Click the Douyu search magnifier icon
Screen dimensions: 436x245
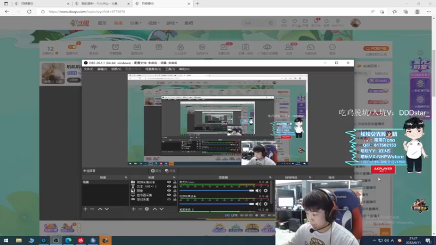click(271, 23)
